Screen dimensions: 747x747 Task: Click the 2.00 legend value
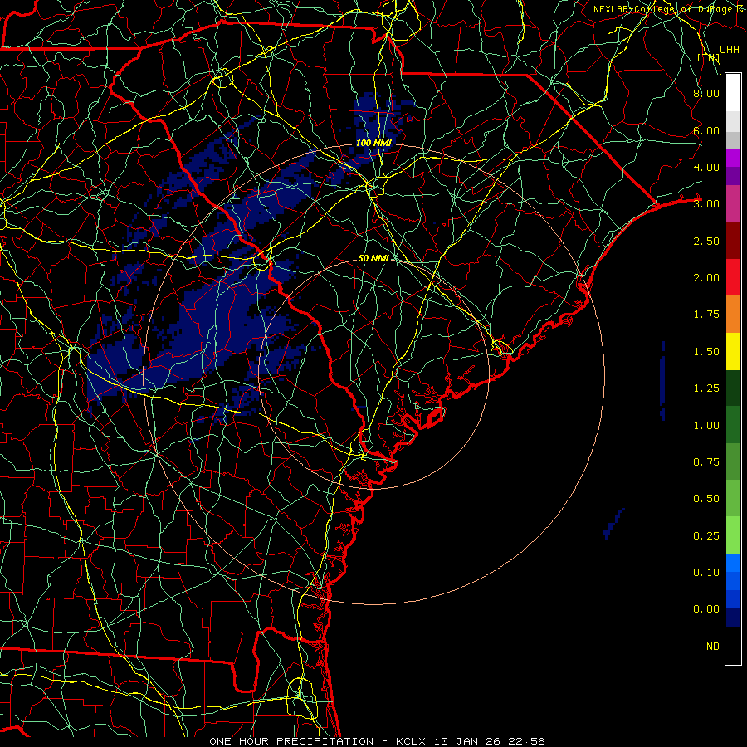(x=706, y=278)
